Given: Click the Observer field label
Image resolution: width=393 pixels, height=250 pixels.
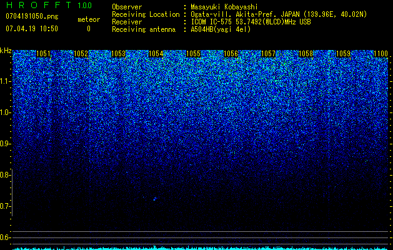Looking at the screenshot, I should (x=127, y=7).
